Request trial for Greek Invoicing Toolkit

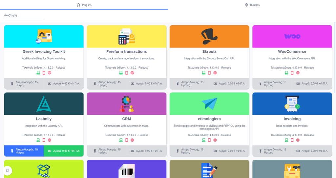(x=24, y=83)
